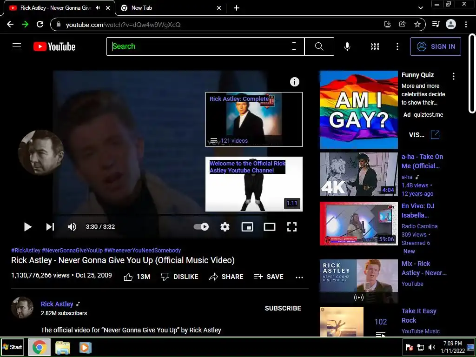Image resolution: width=476 pixels, height=357 pixels.
Task: Switch to the New Tab tab
Action: pos(171,8)
